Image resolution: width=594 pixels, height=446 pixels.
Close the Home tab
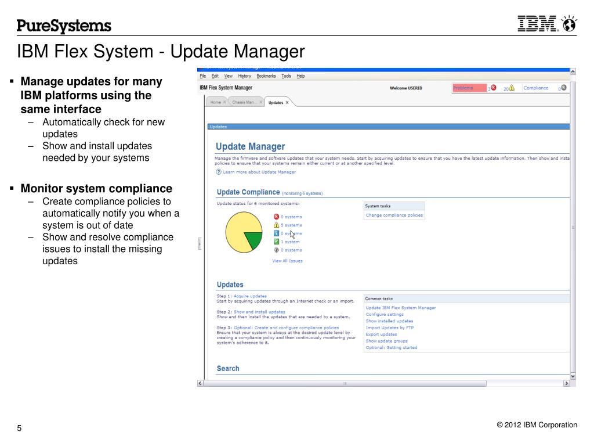coord(224,102)
